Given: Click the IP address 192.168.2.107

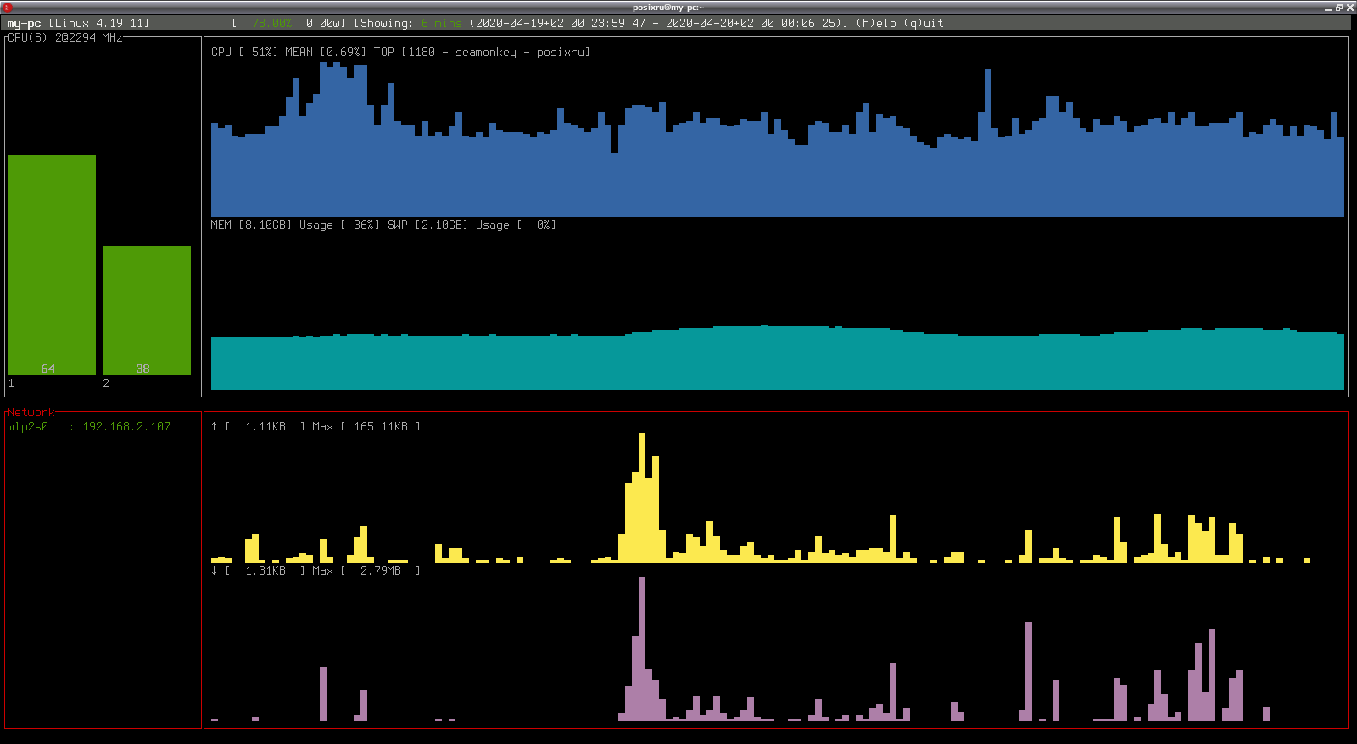Looking at the screenshot, I should [126, 426].
